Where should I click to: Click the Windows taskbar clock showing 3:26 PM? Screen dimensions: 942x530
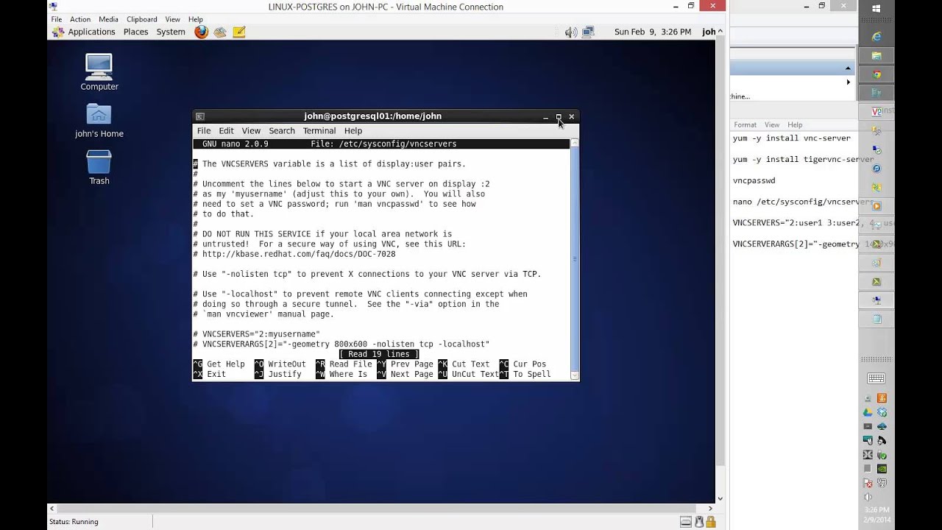877,509
